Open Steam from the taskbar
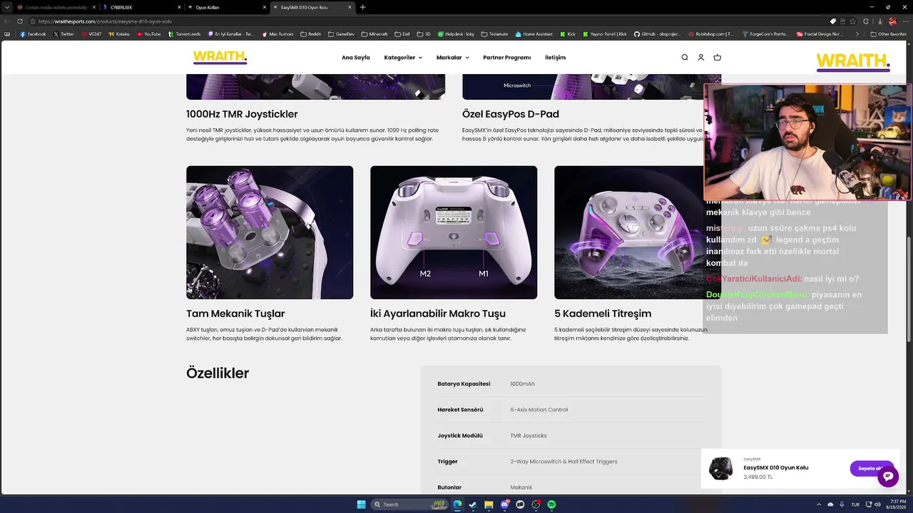Screen dimensions: 913x513 (473, 504)
